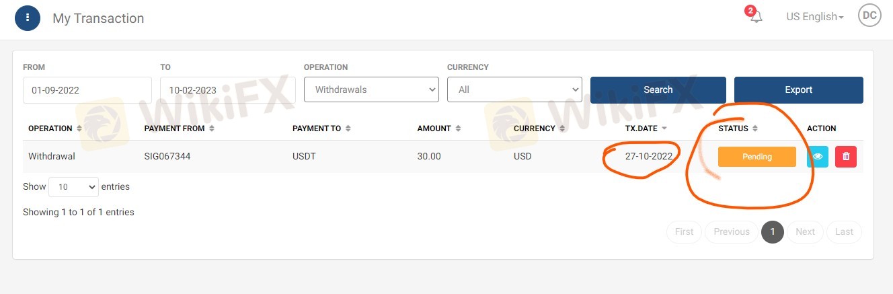The width and height of the screenshot is (893, 294).
Task: Export the transaction list
Action: [798, 89]
